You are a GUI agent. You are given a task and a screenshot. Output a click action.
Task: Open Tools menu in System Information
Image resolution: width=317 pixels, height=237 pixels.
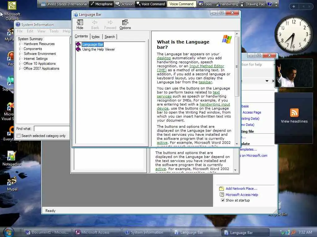point(54,31)
